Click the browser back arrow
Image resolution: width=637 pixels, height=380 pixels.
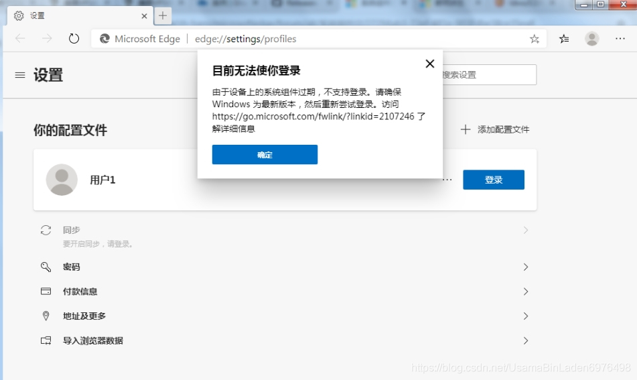20,39
